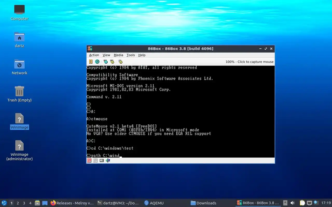
Task: Click the green hard reset icon
Action: click(x=97, y=62)
